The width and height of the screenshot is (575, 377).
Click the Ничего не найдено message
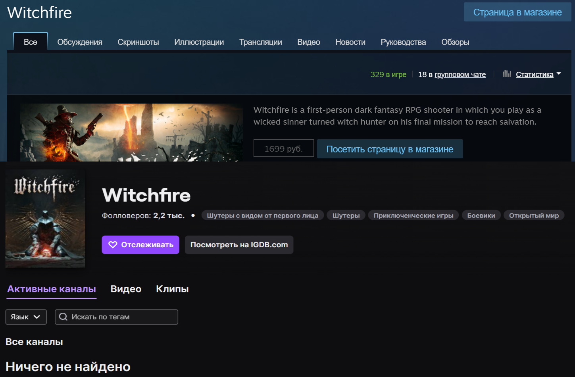tap(68, 367)
